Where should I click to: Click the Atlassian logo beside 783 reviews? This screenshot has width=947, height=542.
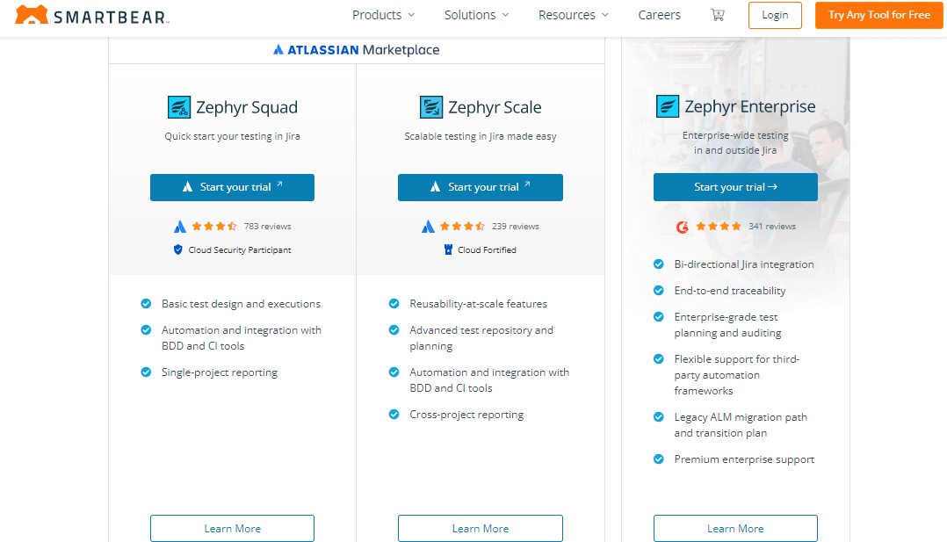click(180, 227)
